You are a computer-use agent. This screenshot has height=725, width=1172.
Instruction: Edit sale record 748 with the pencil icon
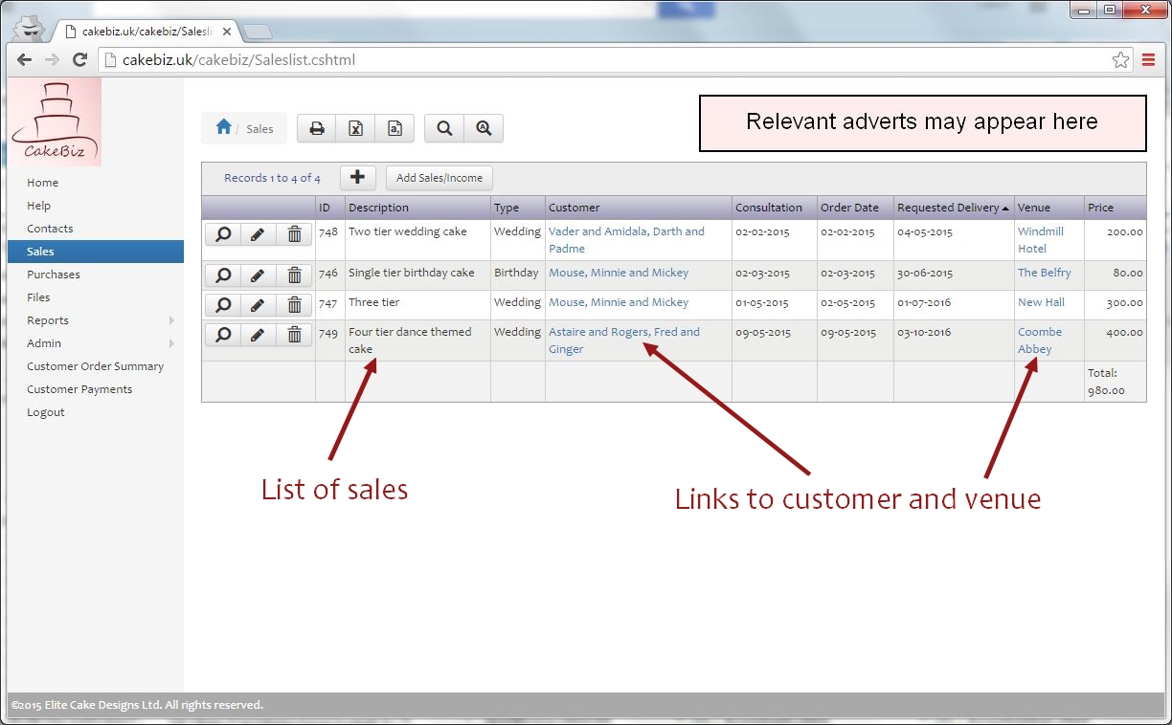click(259, 232)
